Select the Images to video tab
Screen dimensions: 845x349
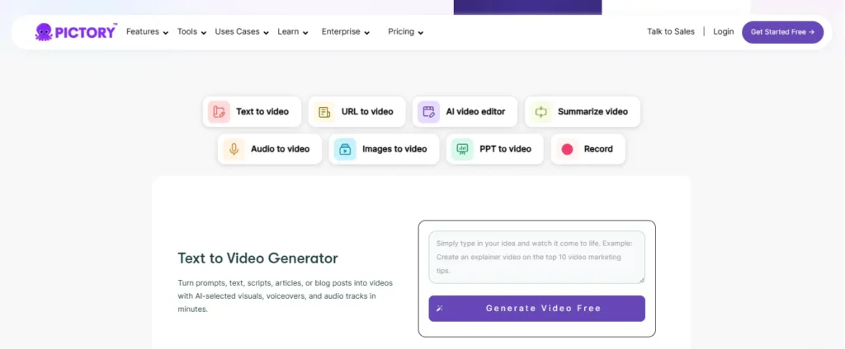coord(384,149)
